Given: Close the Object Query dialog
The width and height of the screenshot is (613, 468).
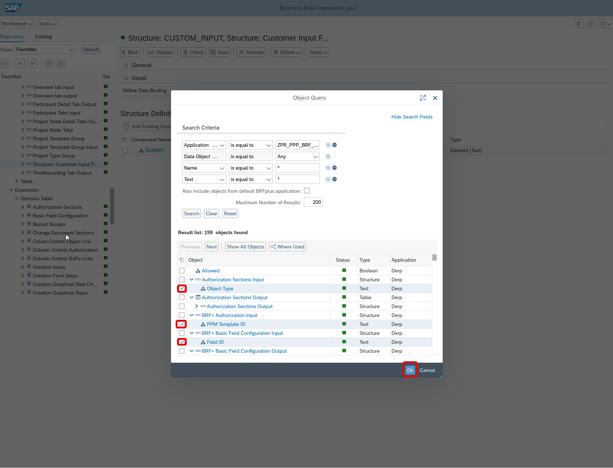Looking at the screenshot, I should 435,98.
